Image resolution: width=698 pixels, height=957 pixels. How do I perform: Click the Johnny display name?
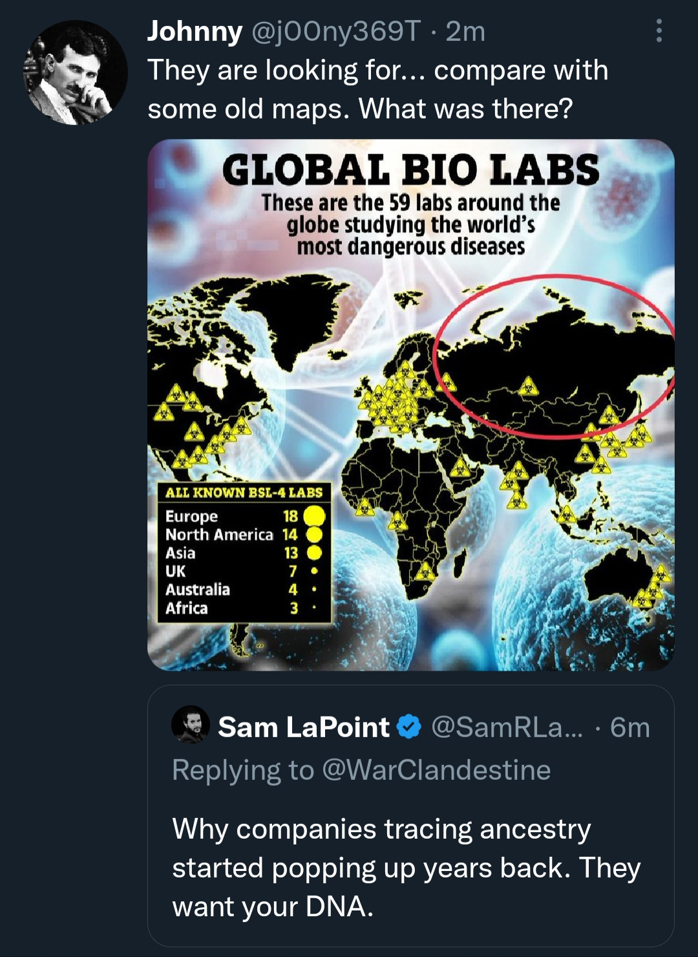(195, 31)
